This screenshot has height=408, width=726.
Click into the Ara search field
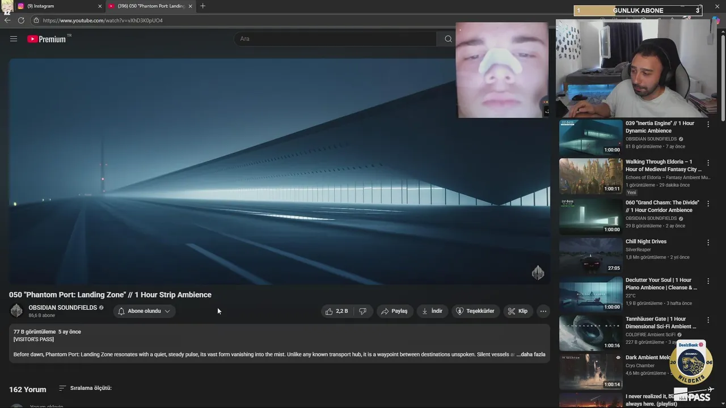(x=336, y=39)
